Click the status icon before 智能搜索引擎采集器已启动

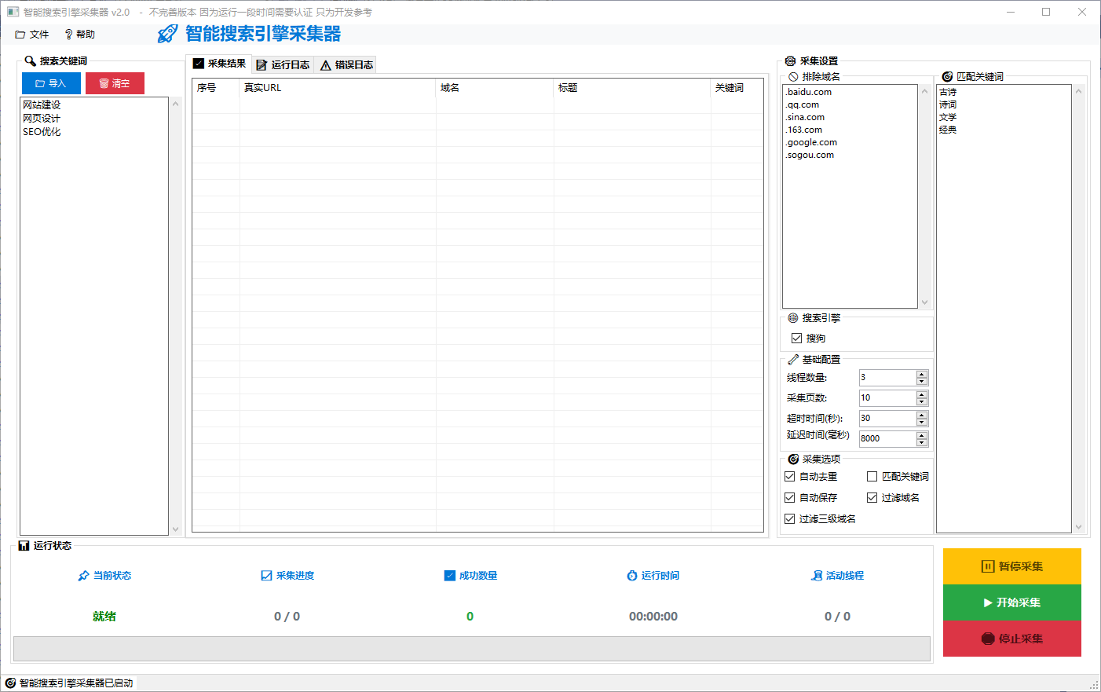9,683
